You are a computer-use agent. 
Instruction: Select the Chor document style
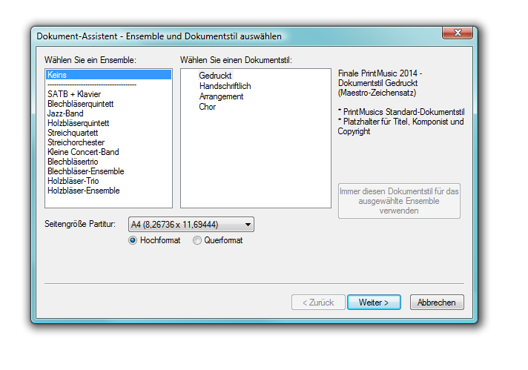[x=207, y=107]
